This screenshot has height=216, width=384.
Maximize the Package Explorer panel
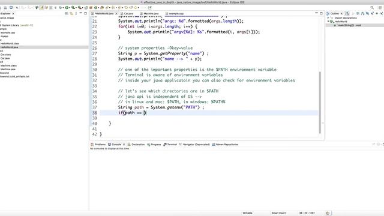coord(85,13)
